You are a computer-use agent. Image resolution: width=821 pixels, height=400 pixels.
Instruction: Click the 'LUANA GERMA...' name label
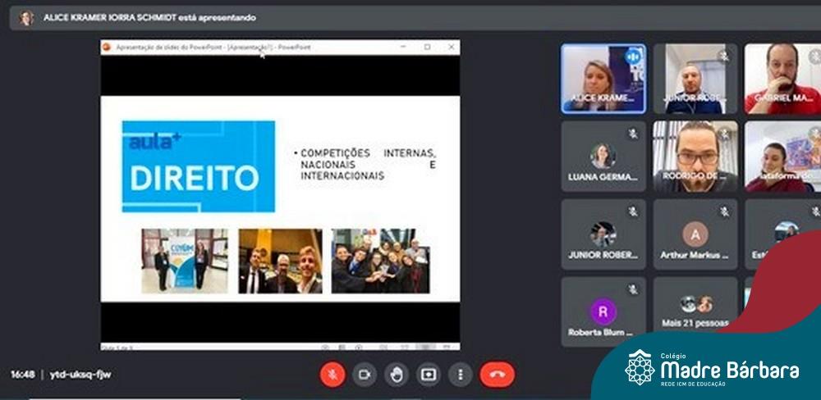pyautogui.click(x=603, y=177)
